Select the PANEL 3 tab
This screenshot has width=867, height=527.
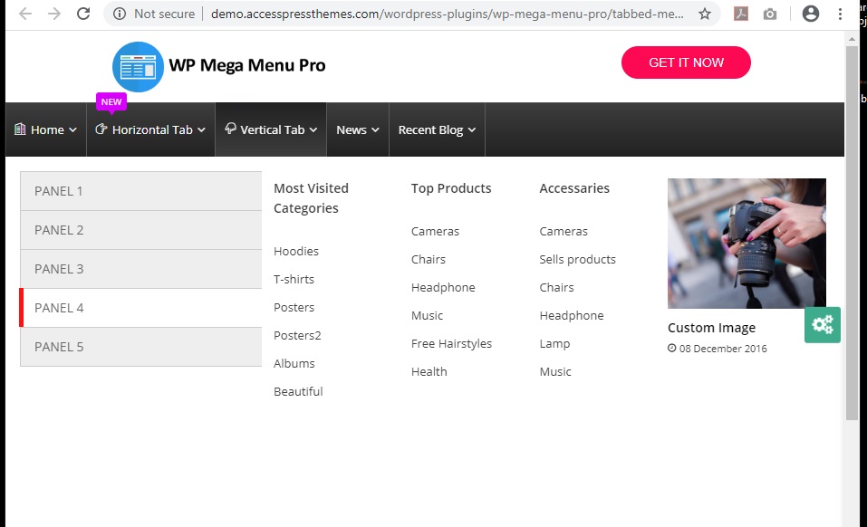pyautogui.click(x=141, y=269)
